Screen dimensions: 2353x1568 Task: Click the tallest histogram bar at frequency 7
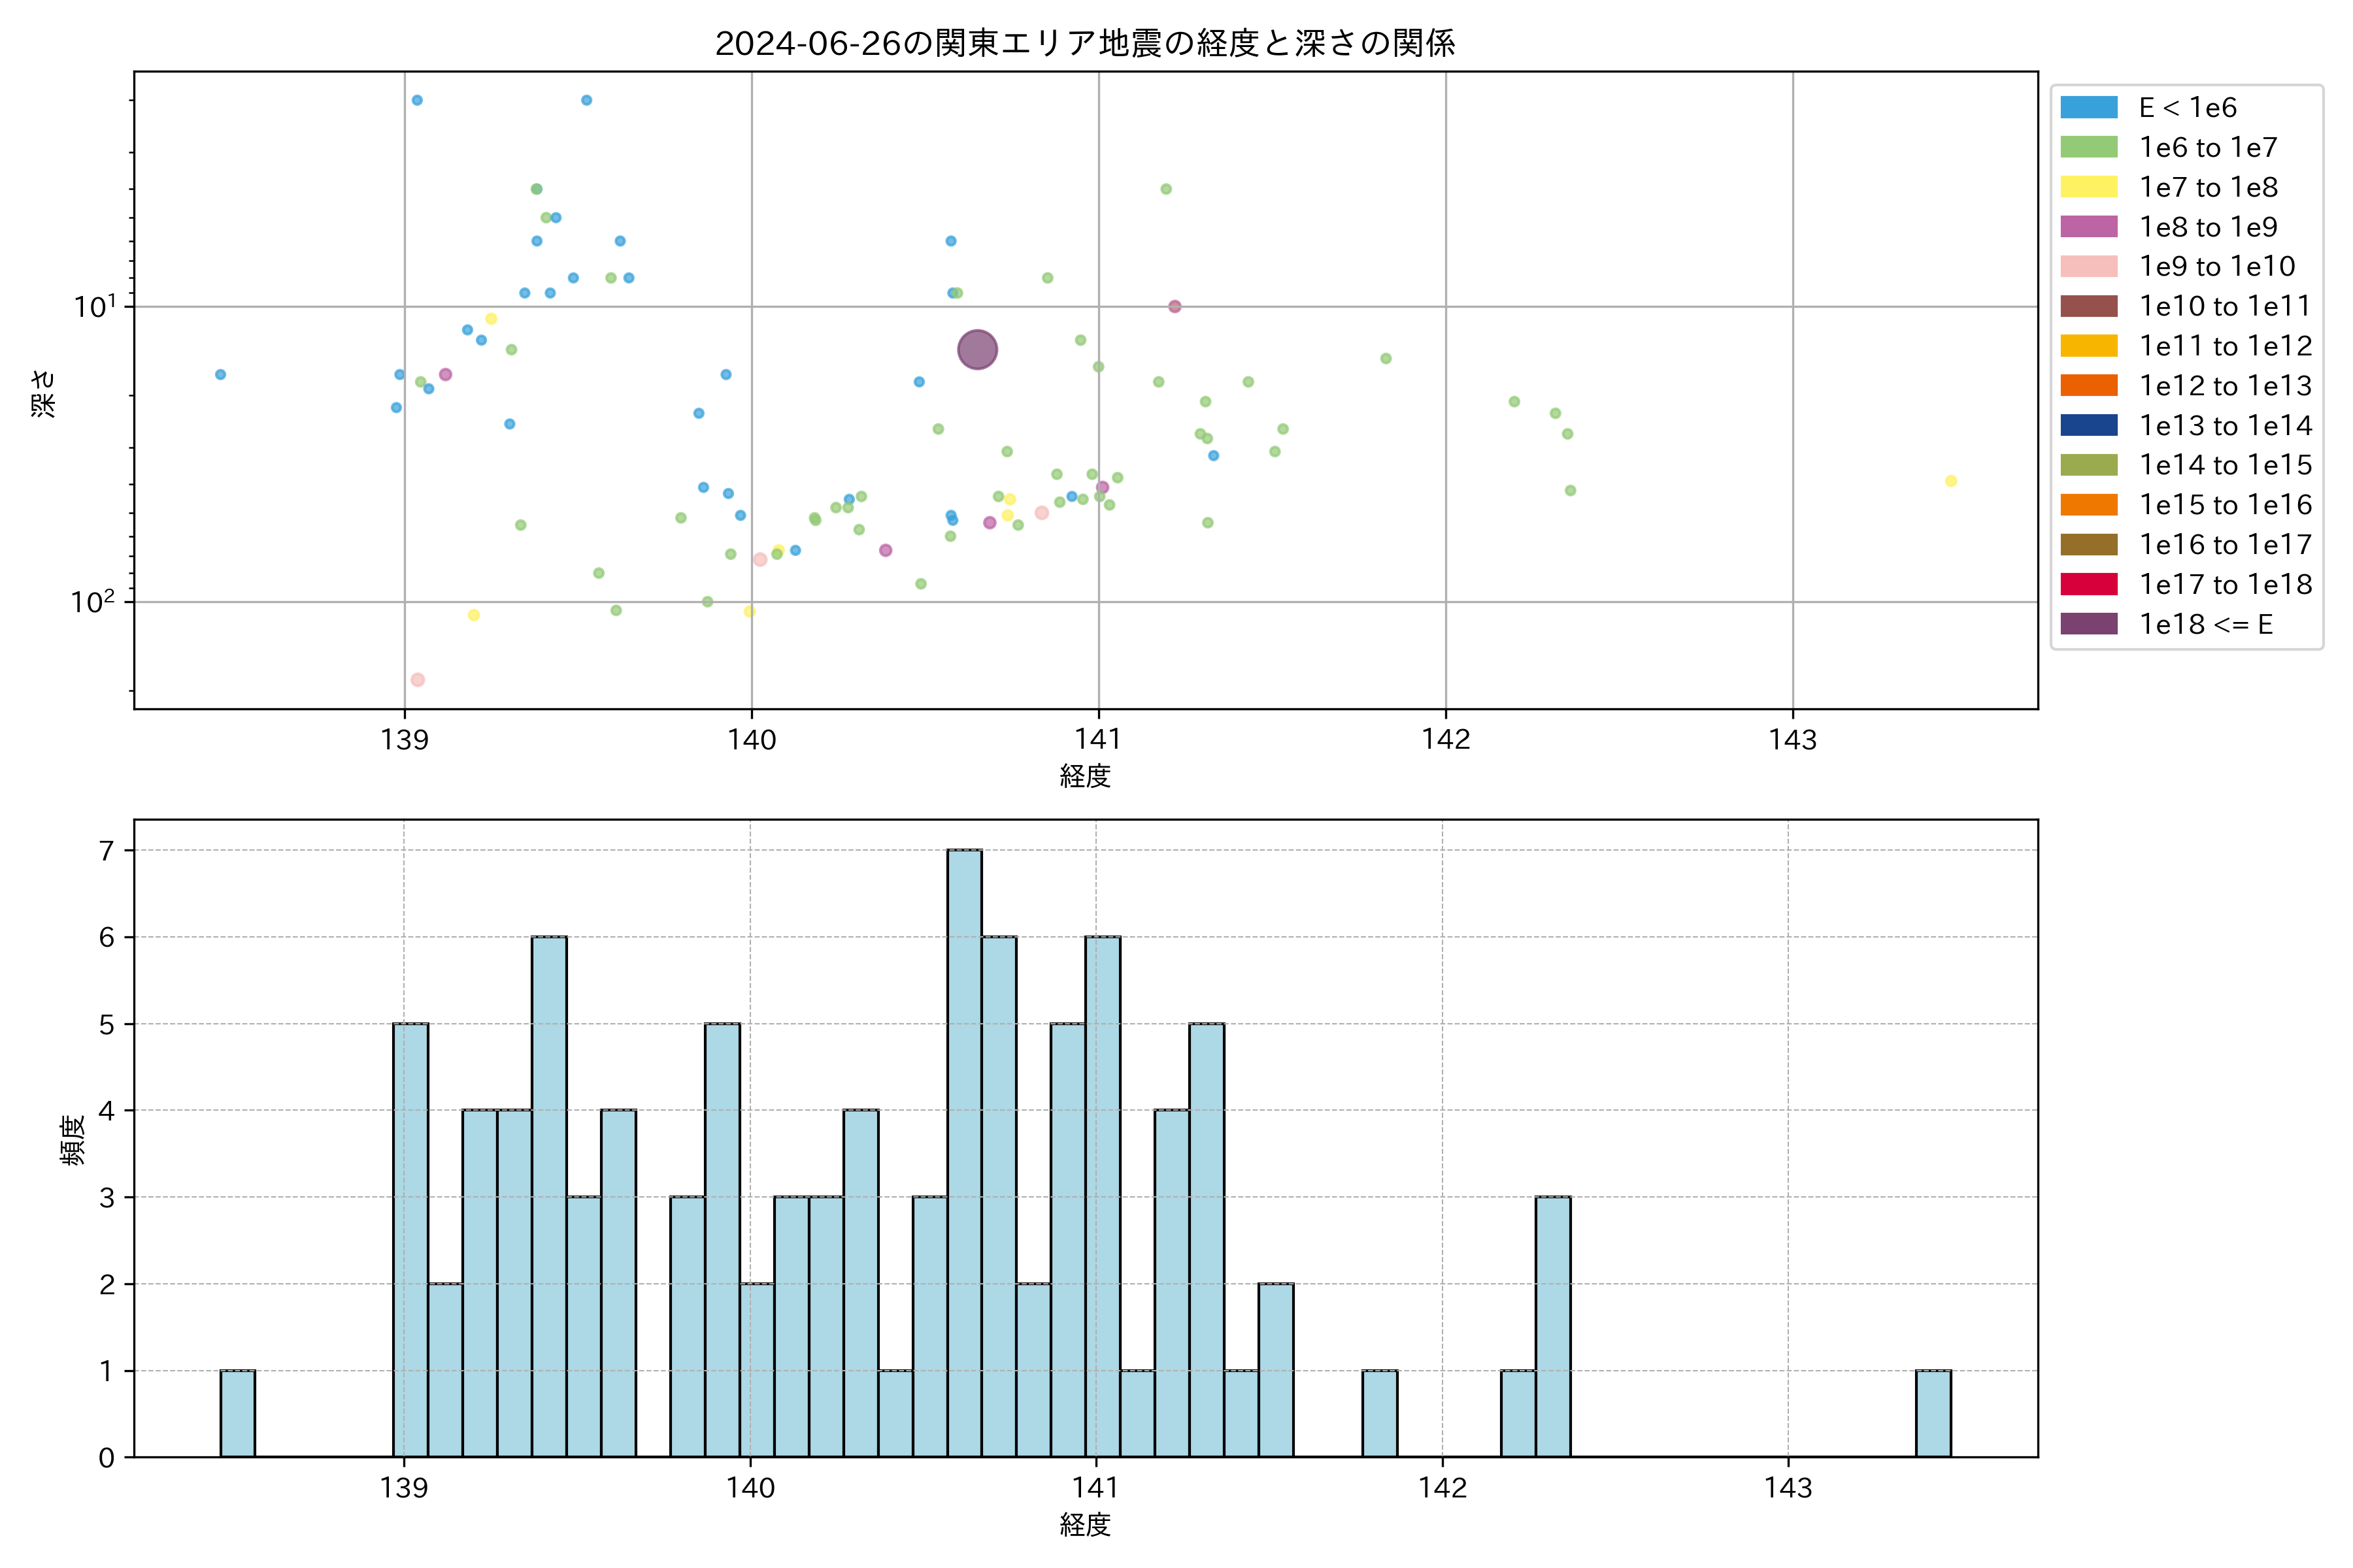click(x=965, y=1150)
